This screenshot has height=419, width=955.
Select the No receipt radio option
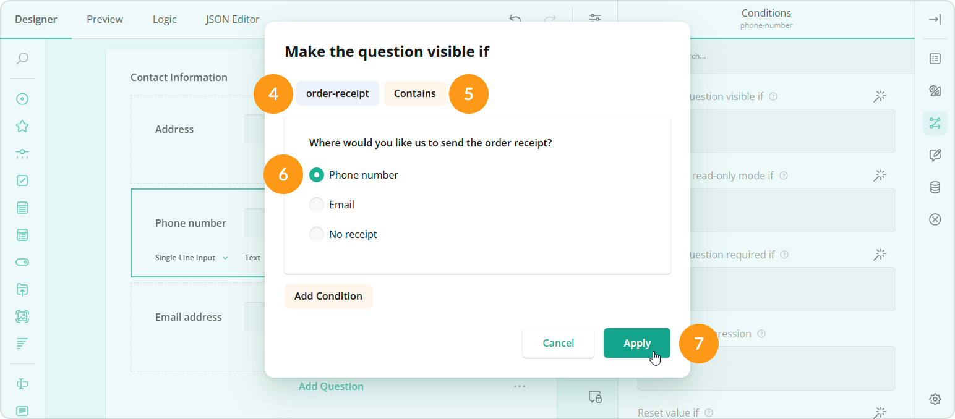(x=317, y=234)
